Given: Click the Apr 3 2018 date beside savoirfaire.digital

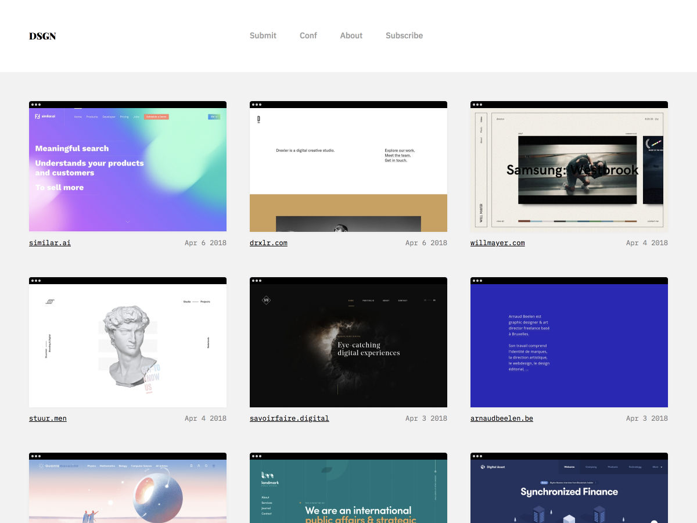Looking at the screenshot, I should (x=426, y=418).
